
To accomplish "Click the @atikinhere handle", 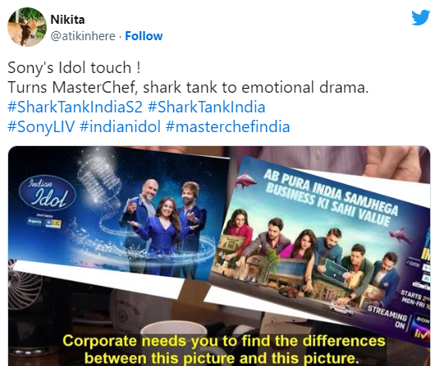I will 83,36.
